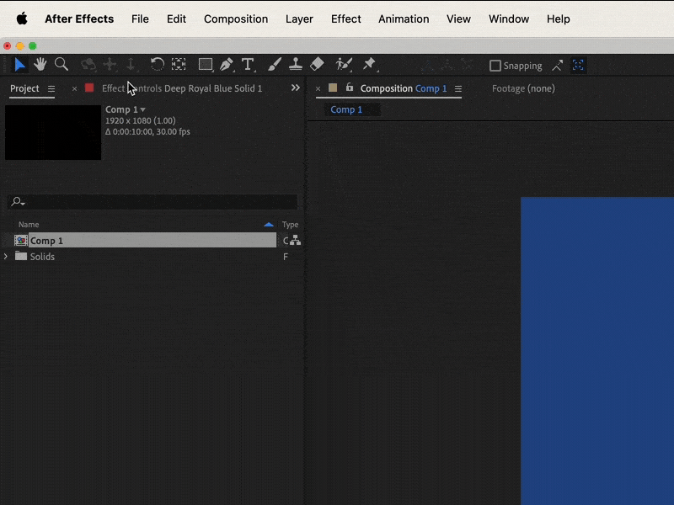Open the Window menu
Image resolution: width=674 pixels, height=505 pixels.
coord(509,19)
